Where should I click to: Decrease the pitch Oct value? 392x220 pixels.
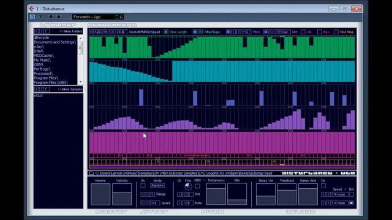tap(179, 194)
